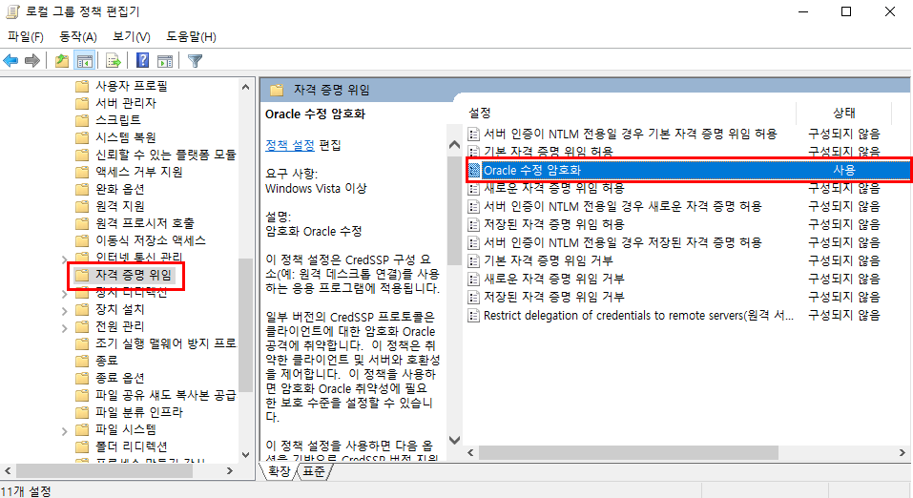Open the 보기(V) menu
The image size is (913, 498).
click(131, 36)
